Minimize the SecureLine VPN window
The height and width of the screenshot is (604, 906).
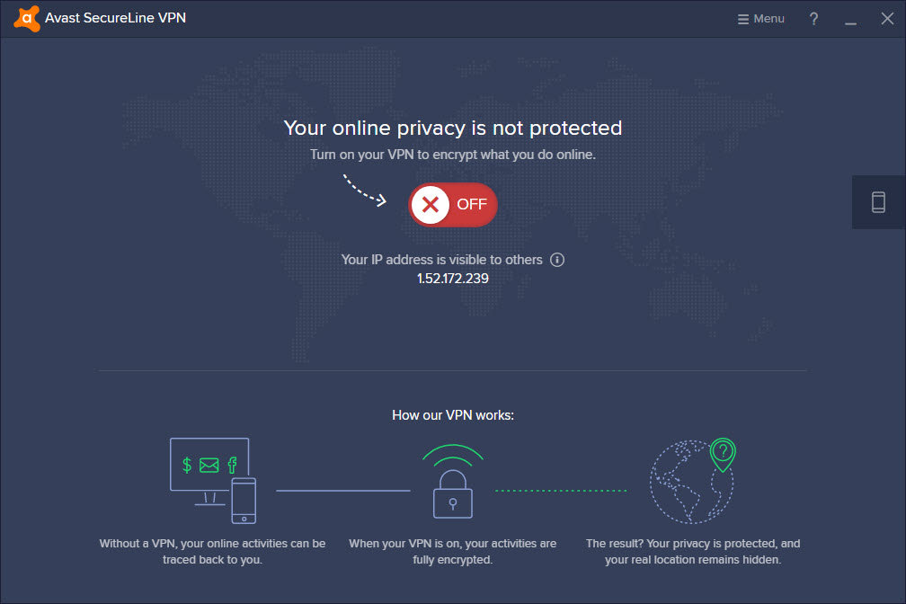[850, 19]
